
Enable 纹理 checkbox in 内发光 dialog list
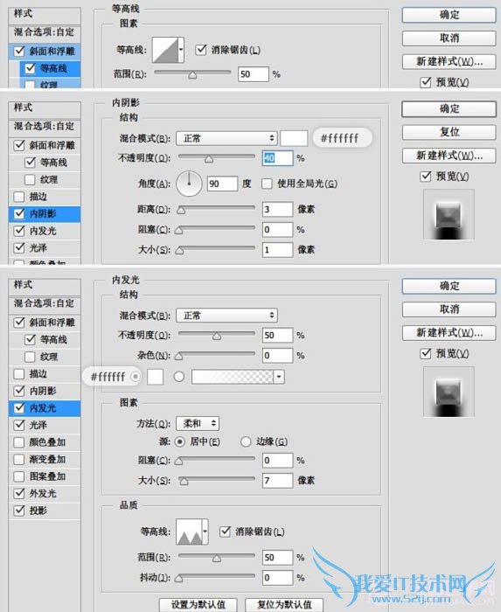tap(30, 357)
